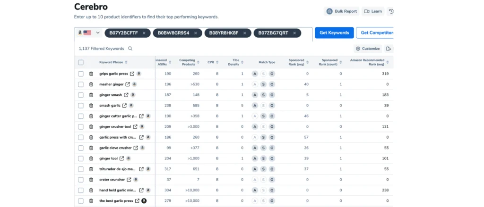Viewport: 484px width, 207px height.
Task: Remove ASIN B07ZBG7QRT chip
Action: (x=294, y=33)
